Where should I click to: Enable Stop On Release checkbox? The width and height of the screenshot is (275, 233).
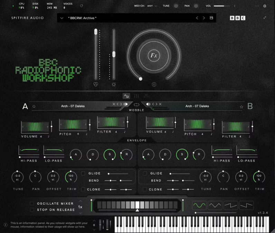(x=32, y=210)
